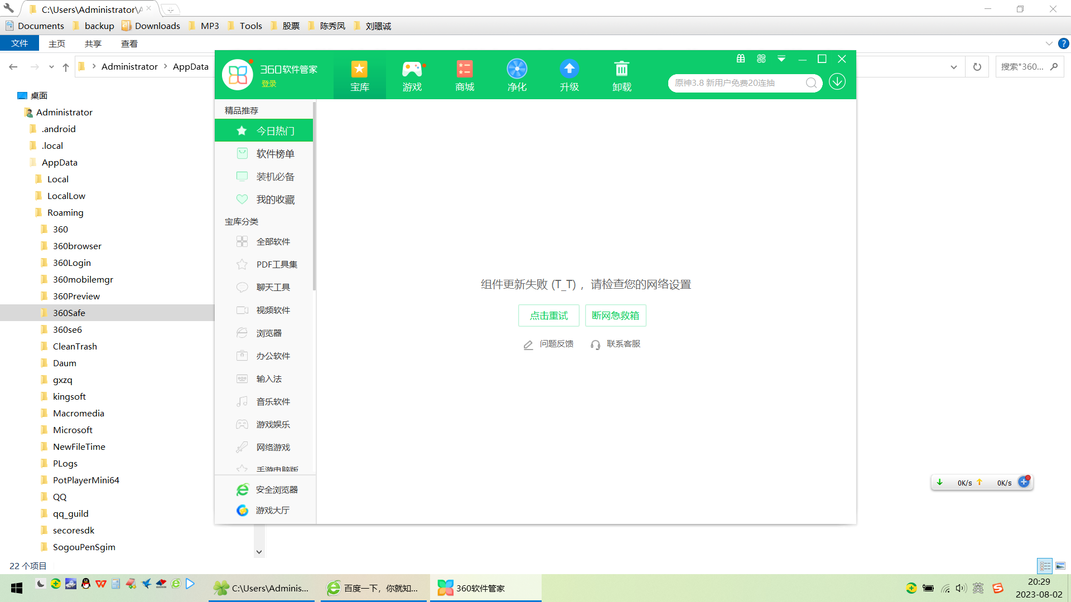The image size is (1071, 602).
Task: Click the 360软件管家 logo icon
Action: [238, 75]
